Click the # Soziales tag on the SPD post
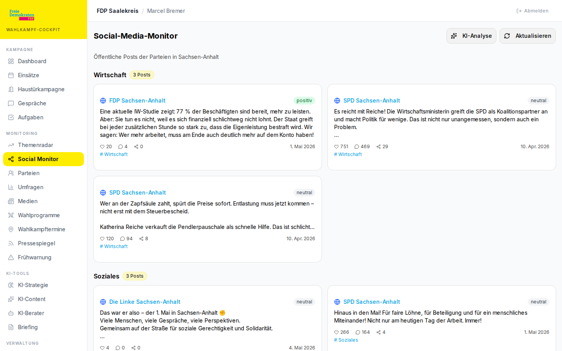 click(x=346, y=340)
